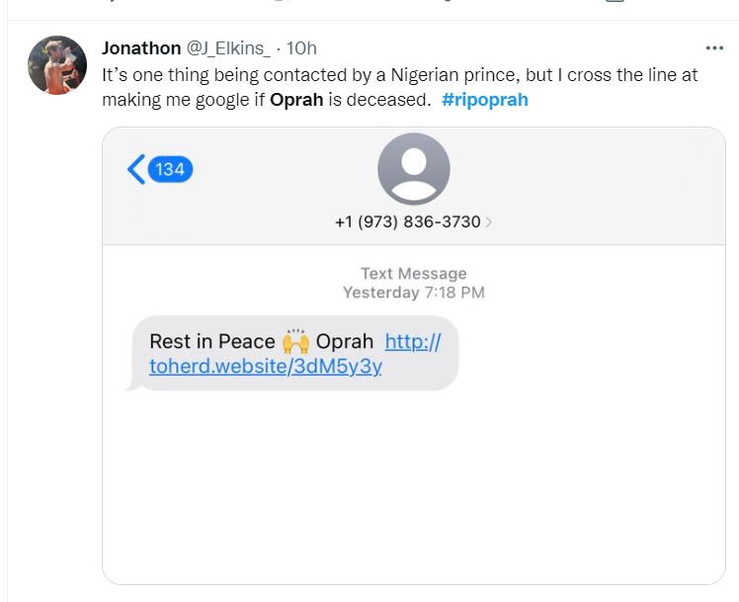Click the 134 unread messages badge
739x602 pixels.
click(x=170, y=169)
